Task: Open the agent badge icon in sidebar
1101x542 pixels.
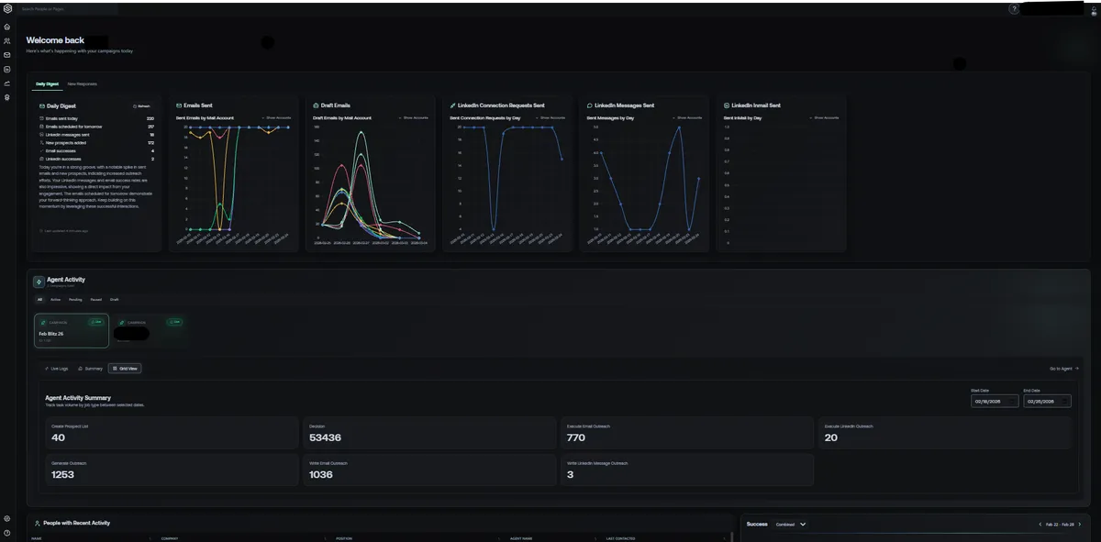Action: pos(6,97)
